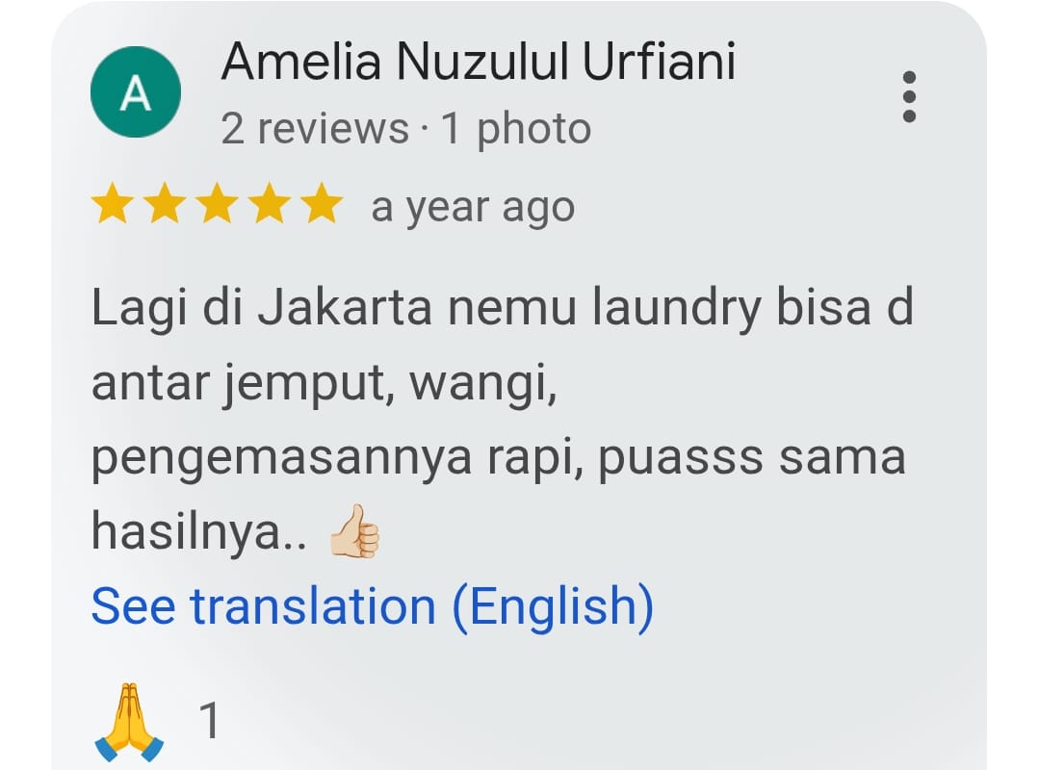Click the first rating star
The width and height of the screenshot is (1039, 770).
pyautogui.click(x=112, y=204)
